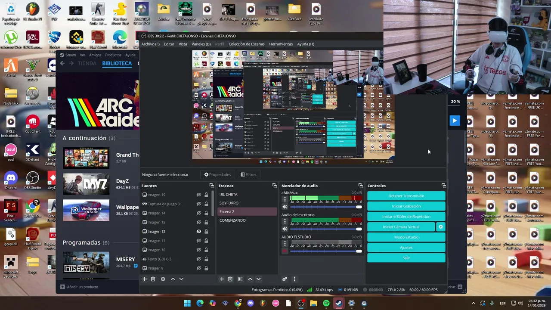This screenshot has width=551, height=310.
Task: Click Spotify icon in taskbar
Action: pyautogui.click(x=326, y=303)
